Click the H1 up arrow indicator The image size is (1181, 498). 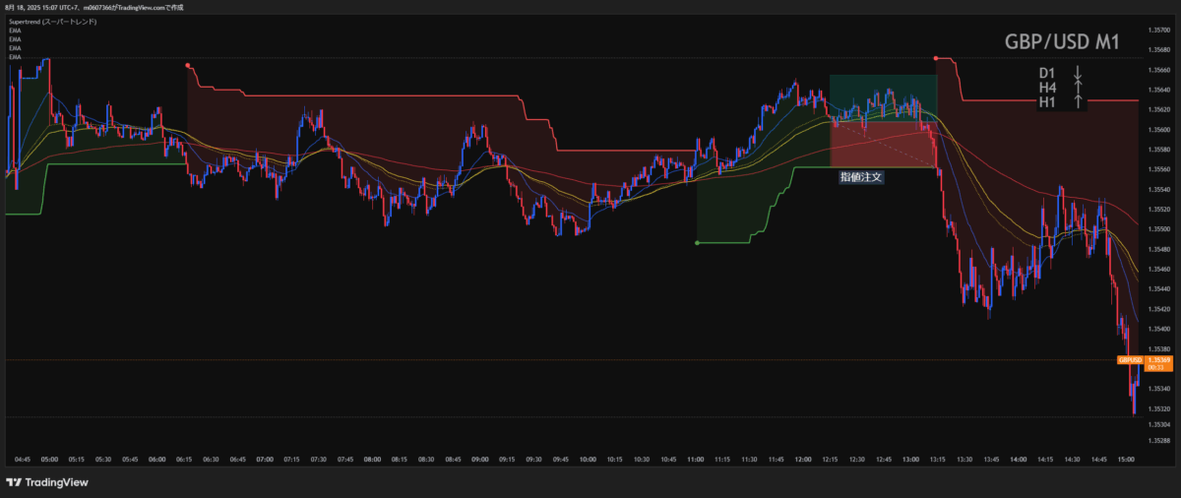coord(1078,100)
